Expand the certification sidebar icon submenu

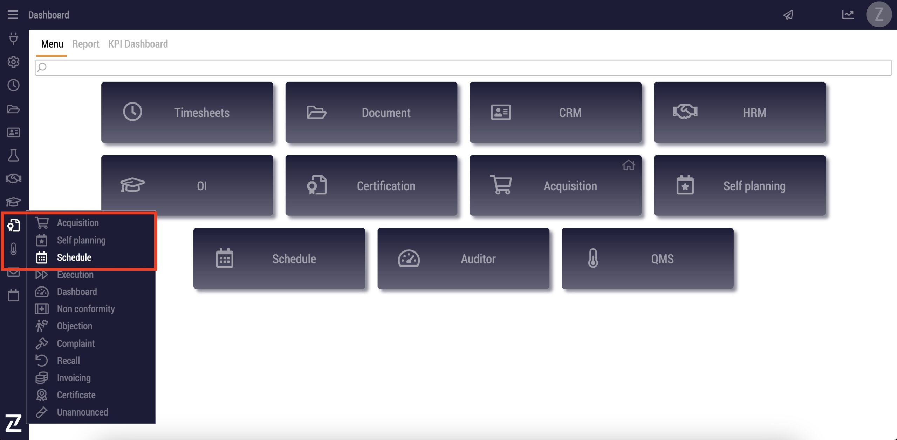pyautogui.click(x=13, y=225)
